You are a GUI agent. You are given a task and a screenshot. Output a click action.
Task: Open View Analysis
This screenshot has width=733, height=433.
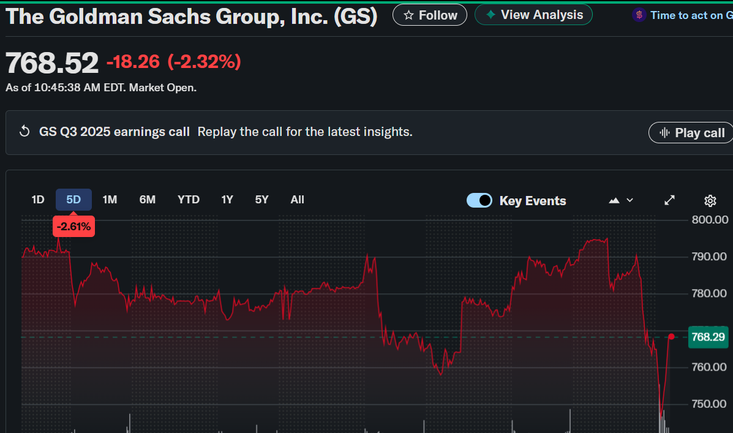tap(533, 15)
